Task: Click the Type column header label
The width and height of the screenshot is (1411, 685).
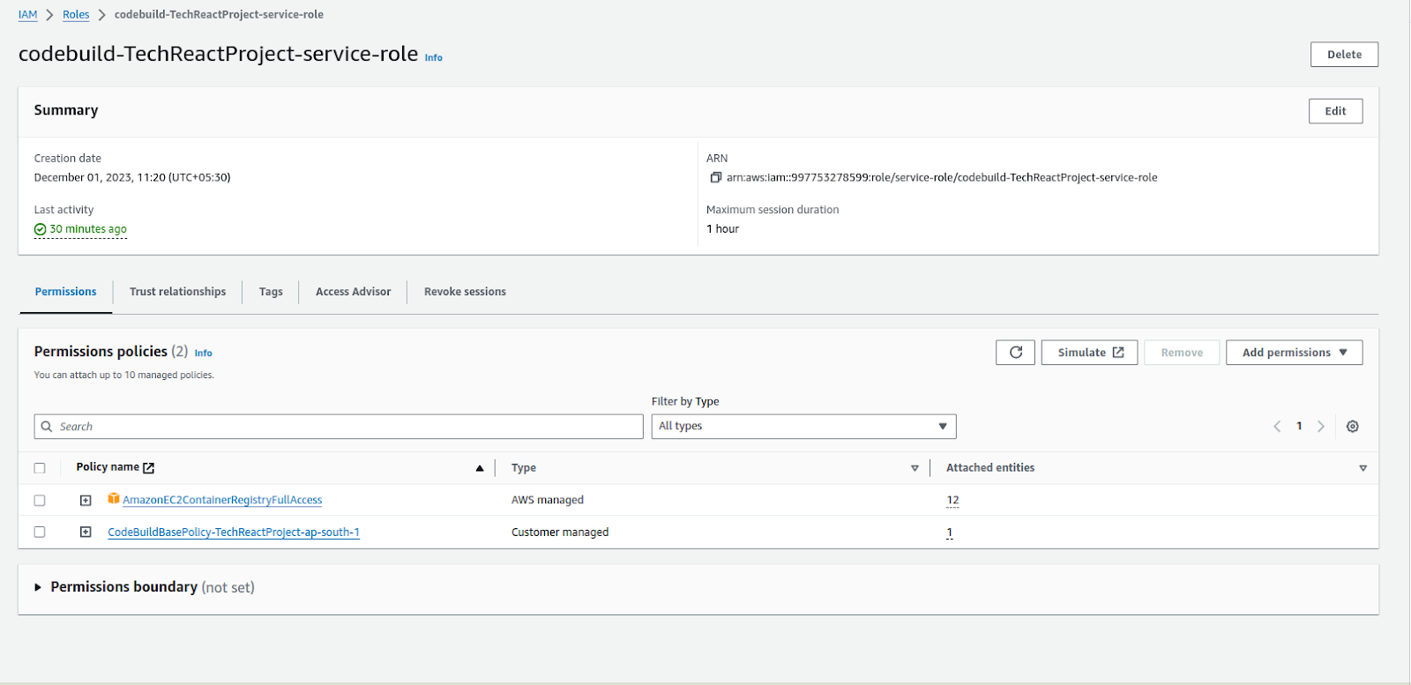Action: 524,468
